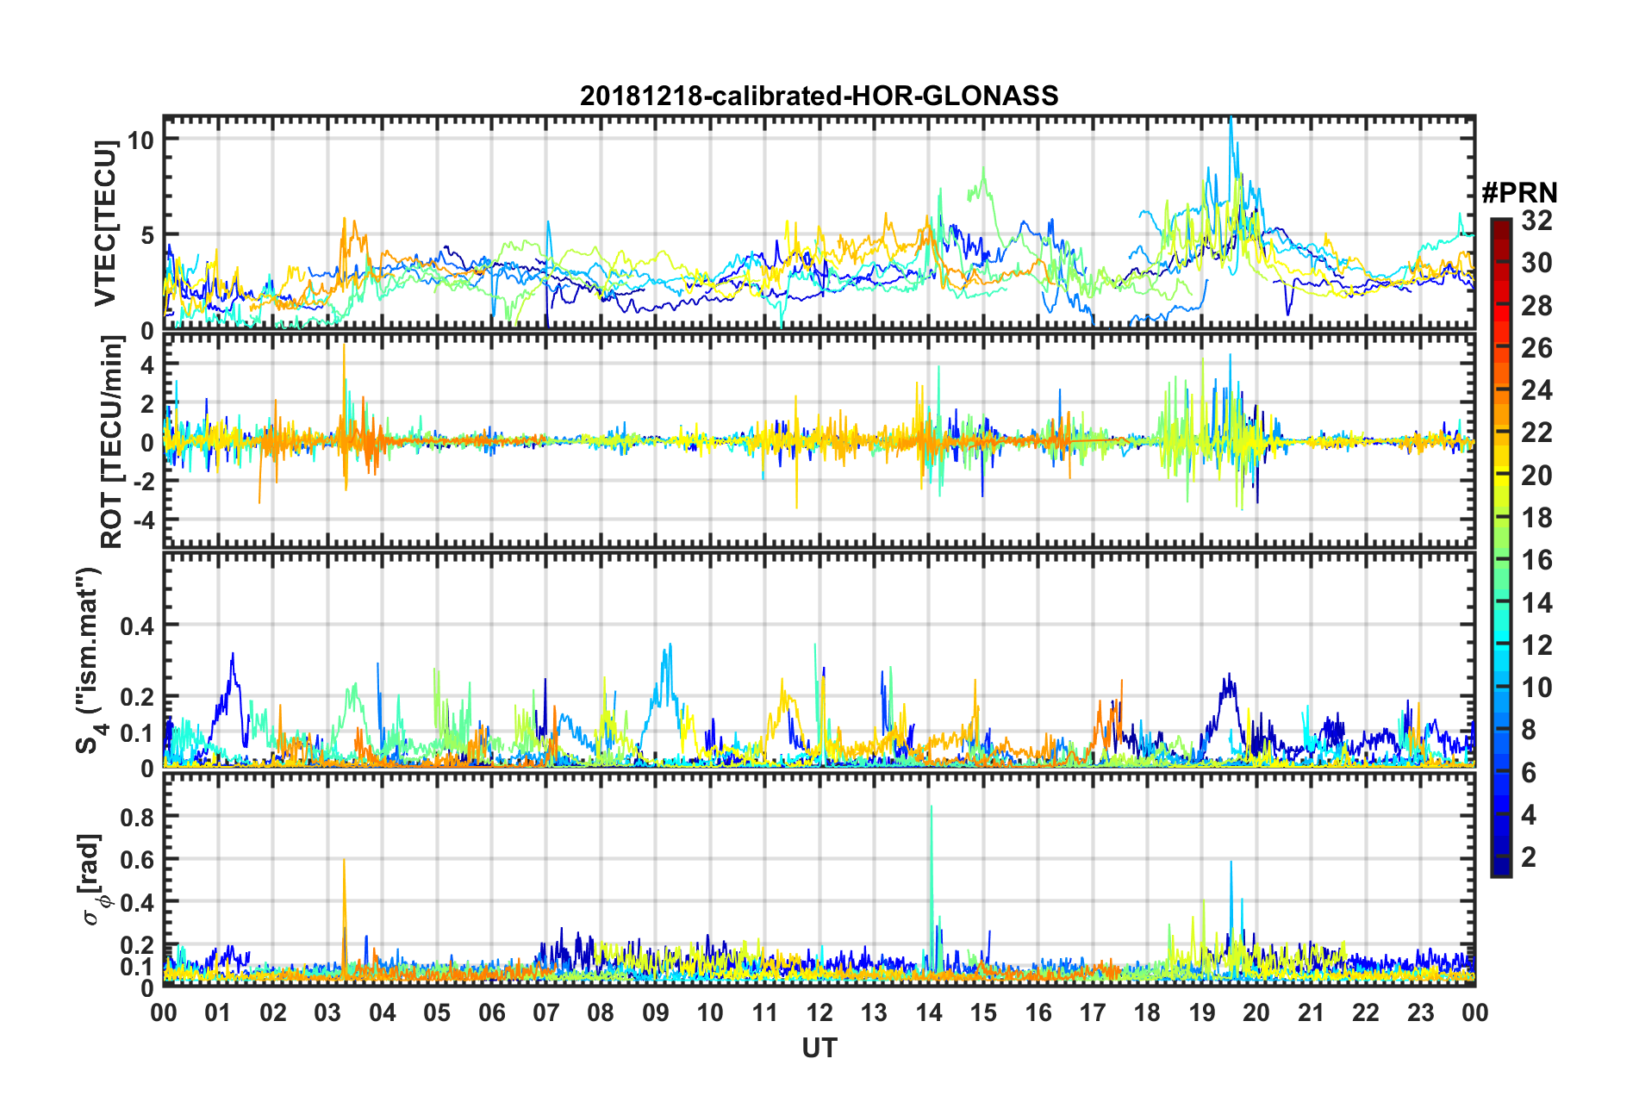1639x1096 pixels.
Task: Click x-axis tick label 22
Action: tap(1366, 1012)
